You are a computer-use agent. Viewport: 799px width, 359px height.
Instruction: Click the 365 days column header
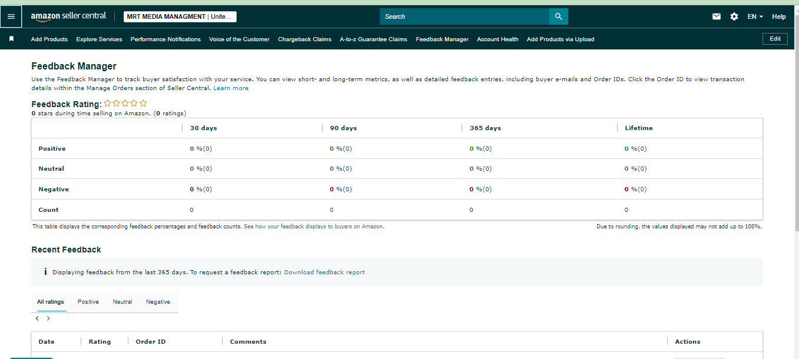click(x=485, y=128)
